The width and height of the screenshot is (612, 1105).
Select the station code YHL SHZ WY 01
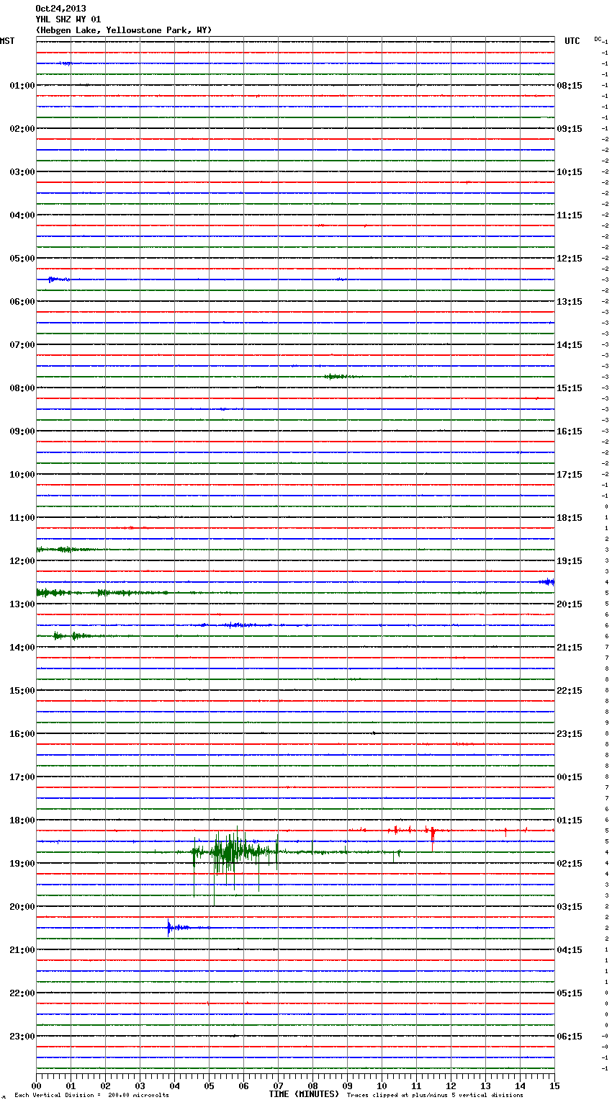pos(68,19)
